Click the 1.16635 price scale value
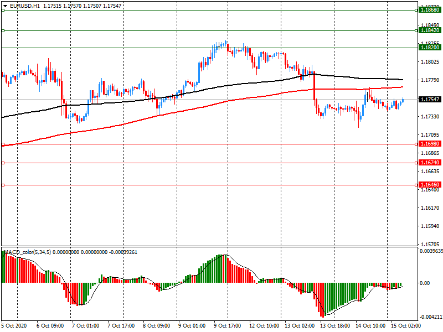 430,172
